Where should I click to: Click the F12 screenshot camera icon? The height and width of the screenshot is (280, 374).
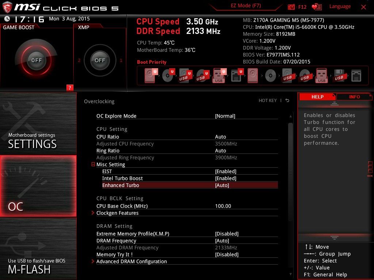tap(291, 7)
